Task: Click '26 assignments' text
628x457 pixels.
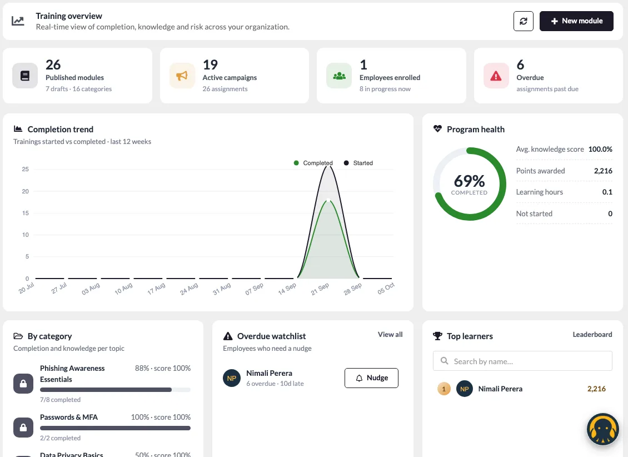Action: tap(225, 89)
